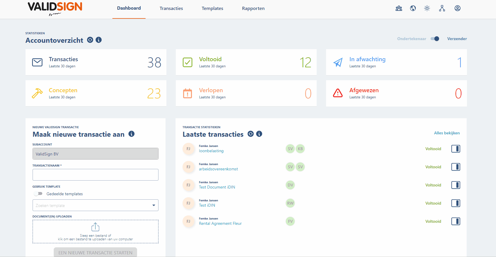Image resolution: width=496 pixels, height=257 pixels.
Task: Open the Transacties count 38 card
Action: pos(96,62)
